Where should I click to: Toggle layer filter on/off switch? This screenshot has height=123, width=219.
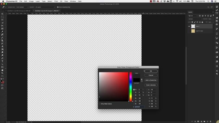213,15
